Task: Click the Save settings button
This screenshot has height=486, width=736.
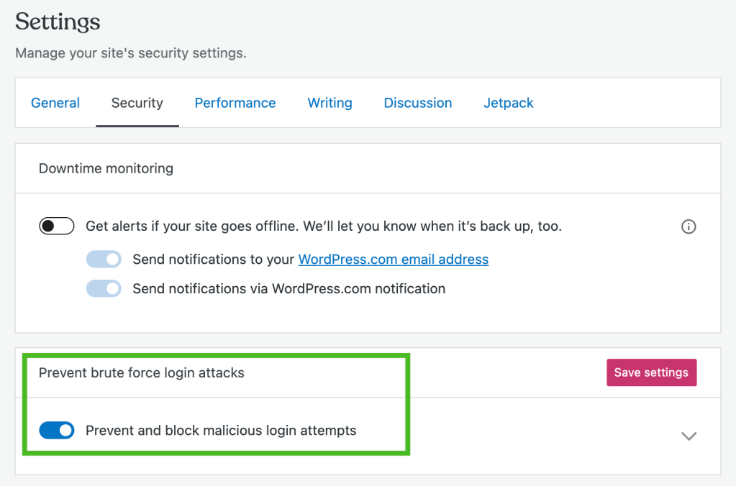Action: [651, 372]
